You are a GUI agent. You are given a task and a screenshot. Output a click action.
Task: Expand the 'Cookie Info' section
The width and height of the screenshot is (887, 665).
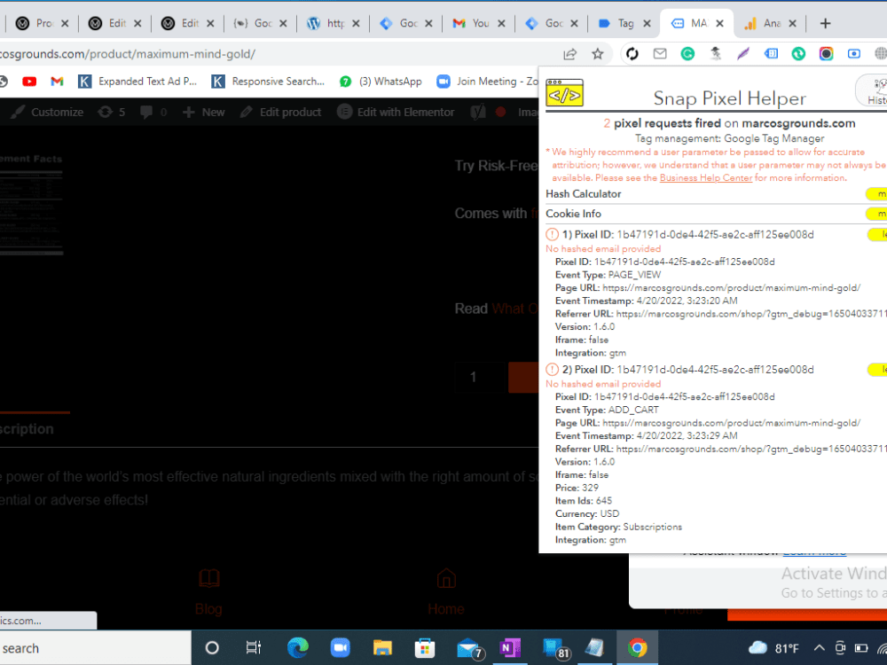(x=573, y=213)
